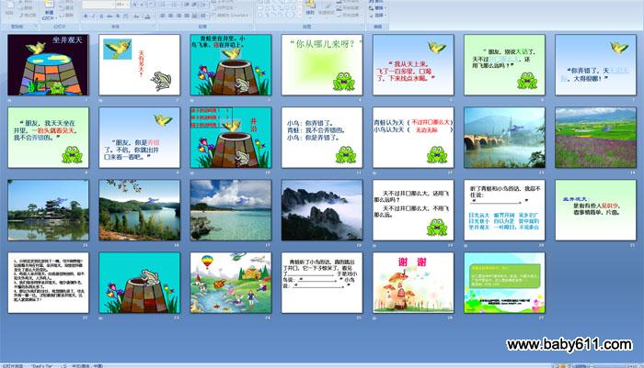The width and height of the screenshot is (644, 368).
Task: Select the "你弄错了，天无边无际" slide
Action: pos(595,65)
